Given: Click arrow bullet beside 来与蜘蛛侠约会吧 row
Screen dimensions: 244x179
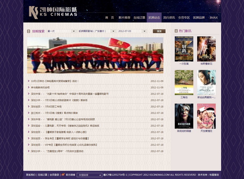Looking at the screenshot, I should coord(28,87).
